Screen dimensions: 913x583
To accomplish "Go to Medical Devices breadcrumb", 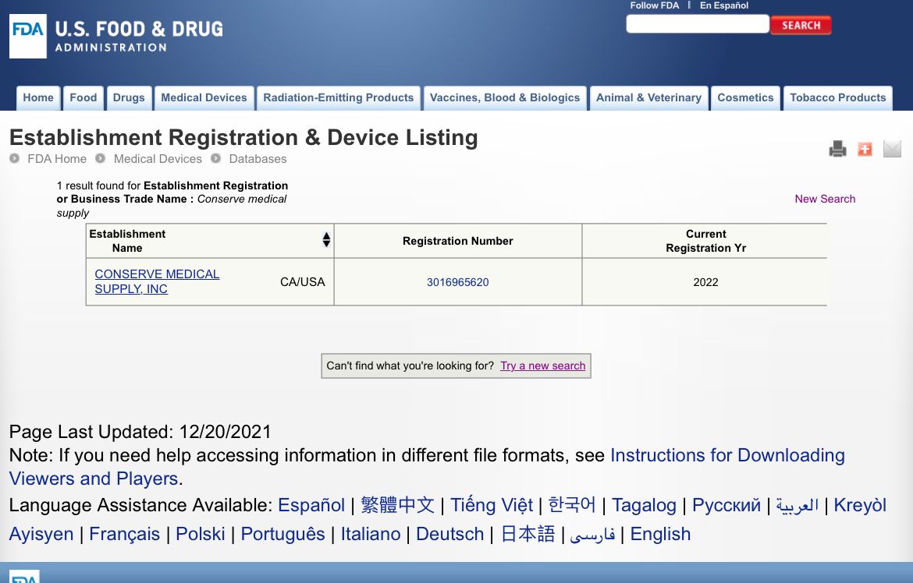I will tap(158, 159).
